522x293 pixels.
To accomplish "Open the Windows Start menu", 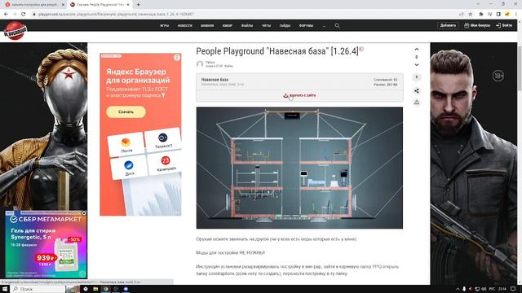I will click(x=5, y=289).
